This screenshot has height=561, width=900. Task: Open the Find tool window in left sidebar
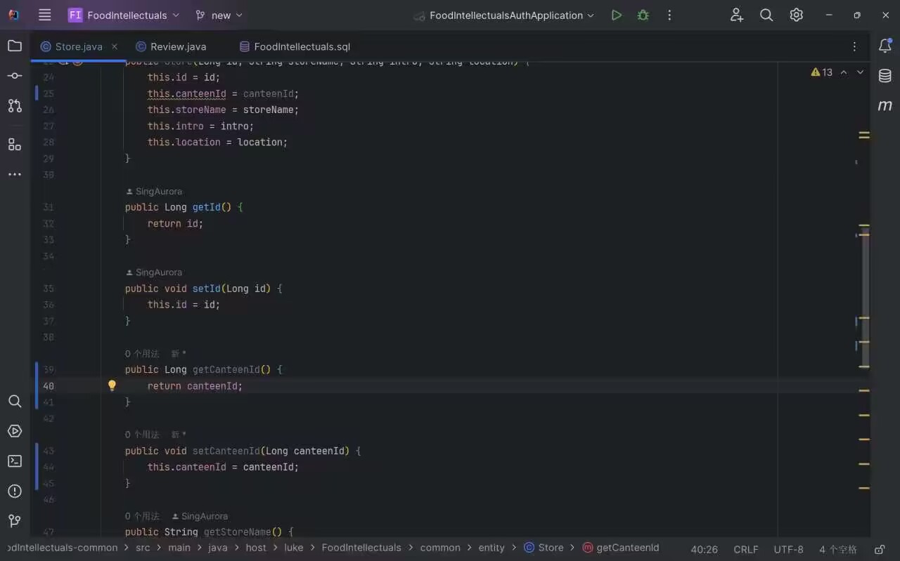[x=15, y=401]
